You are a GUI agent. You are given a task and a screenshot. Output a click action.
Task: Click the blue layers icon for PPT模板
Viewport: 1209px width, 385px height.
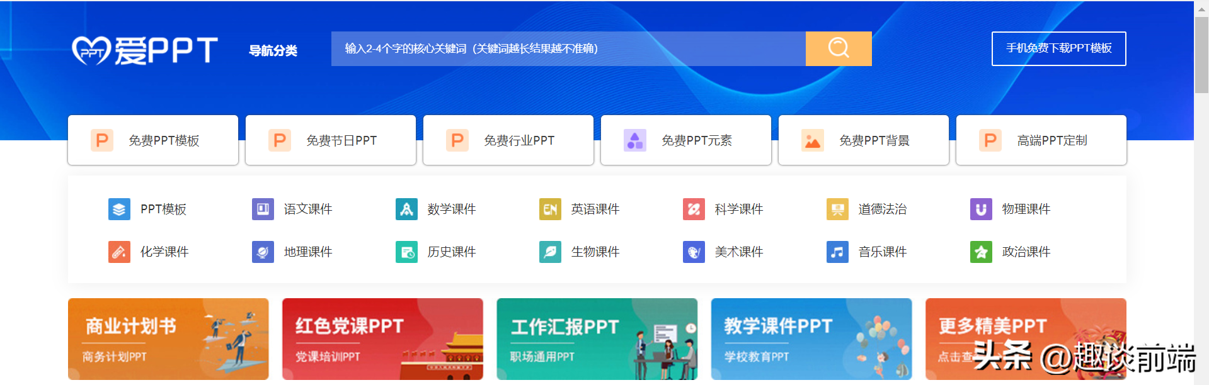(x=119, y=209)
